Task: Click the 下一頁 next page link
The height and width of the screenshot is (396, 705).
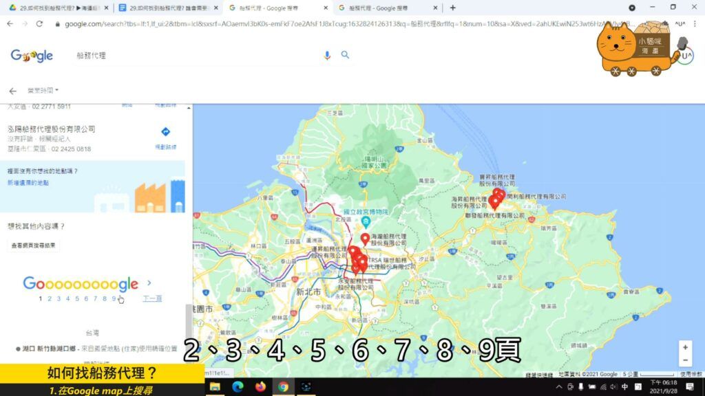Action: point(152,298)
